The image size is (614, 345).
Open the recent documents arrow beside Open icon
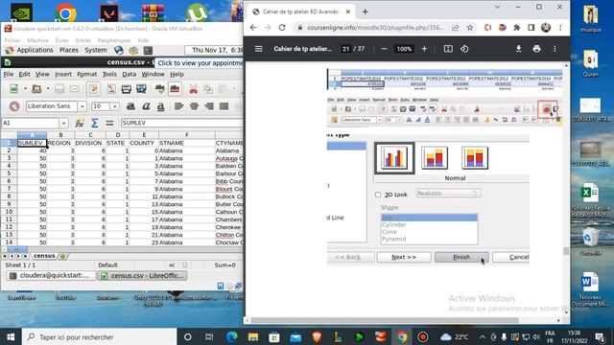tap(47, 89)
